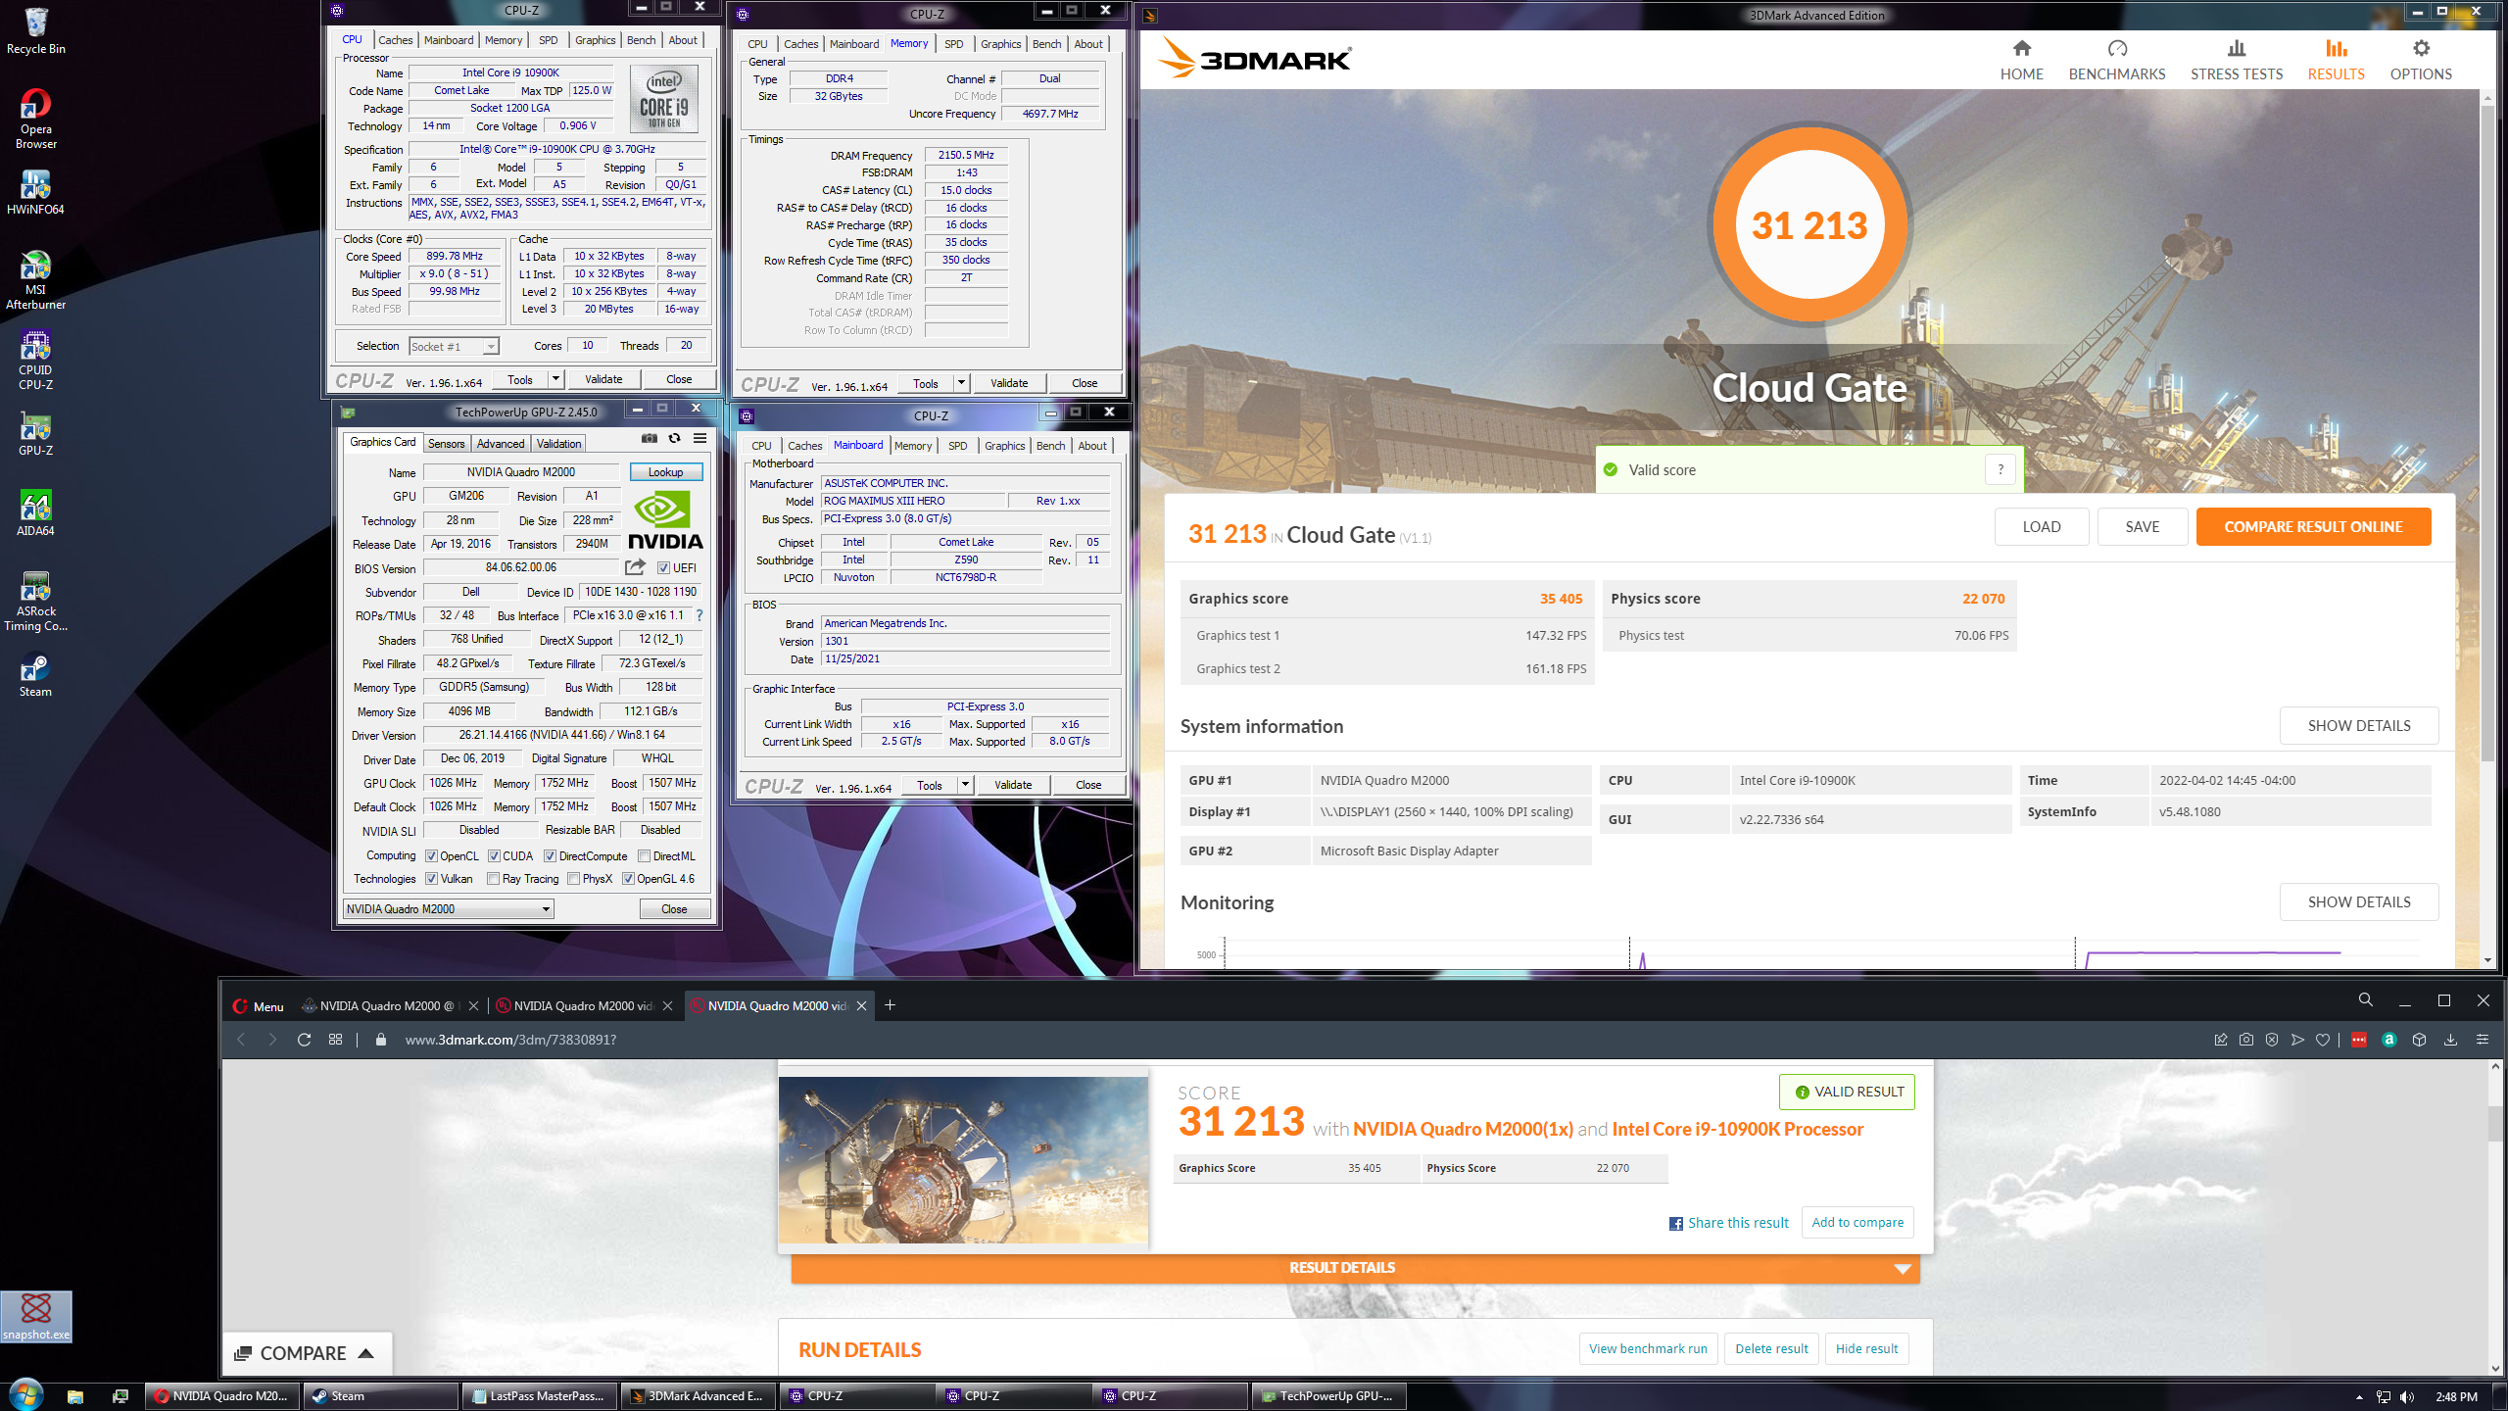Open the HOME section in 3DMark
The width and height of the screenshot is (2508, 1411).
click(2021, 60)
